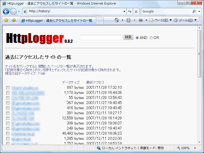Click the date 2007/11/29 13:56:43

(x=104, y=98)
